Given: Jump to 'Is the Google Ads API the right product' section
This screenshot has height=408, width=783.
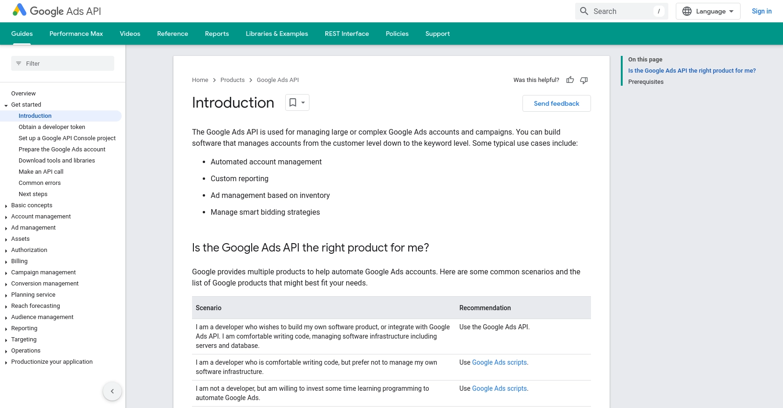Looking at the screenshot, I should (x=692, y=71).
